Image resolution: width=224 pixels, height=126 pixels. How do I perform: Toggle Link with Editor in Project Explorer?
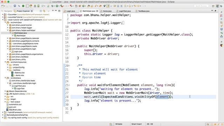click(x=44, y=11)
